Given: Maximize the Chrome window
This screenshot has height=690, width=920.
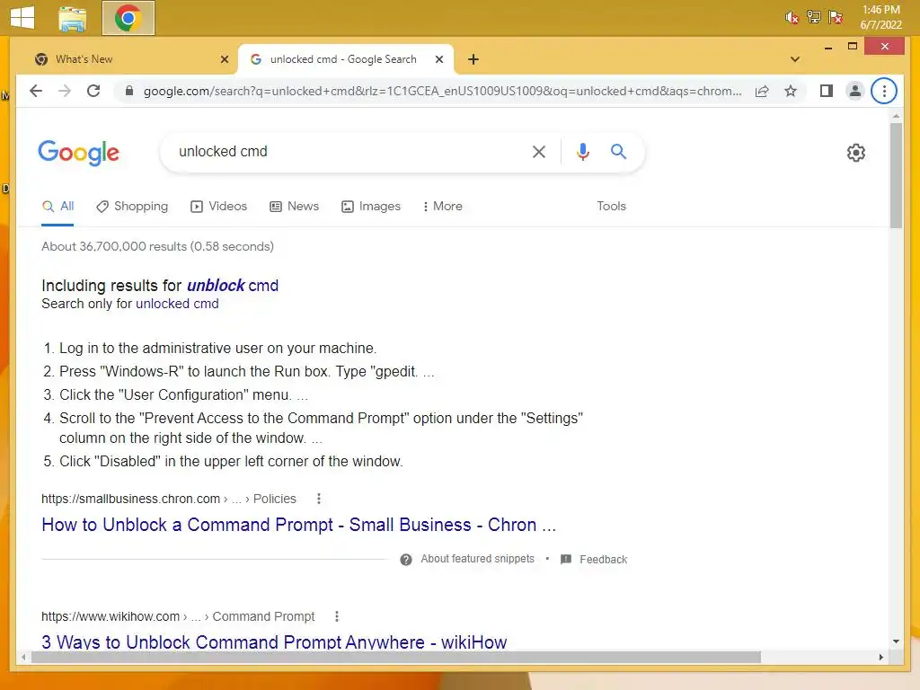Looking at the screenshot, I should 853,47.
